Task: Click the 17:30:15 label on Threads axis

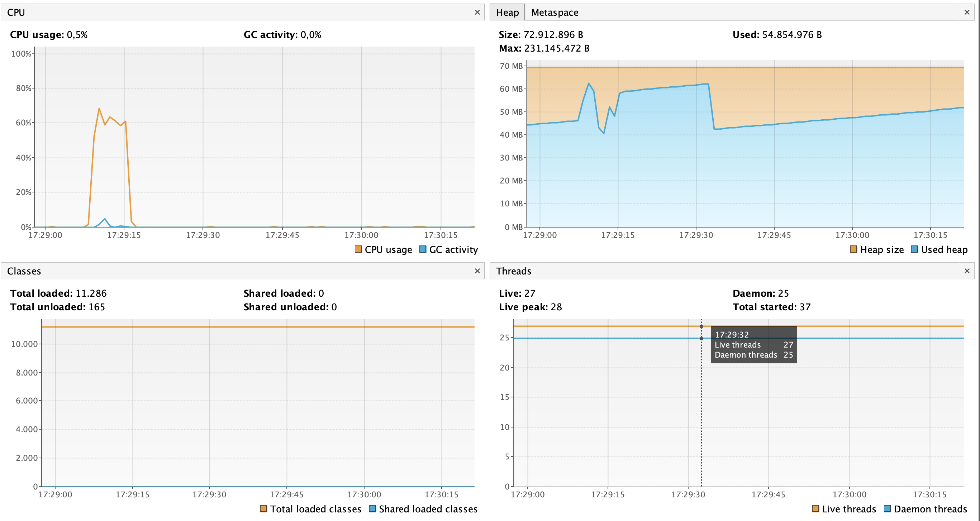Action: tap(929, 494)
